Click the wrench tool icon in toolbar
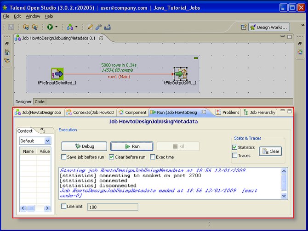Screen dimensions: 308x231 click(x=98, y=27)
